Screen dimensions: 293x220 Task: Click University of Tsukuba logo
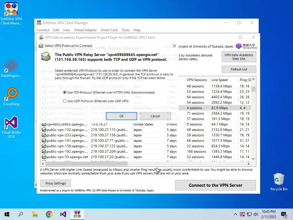tap(246, 46)
